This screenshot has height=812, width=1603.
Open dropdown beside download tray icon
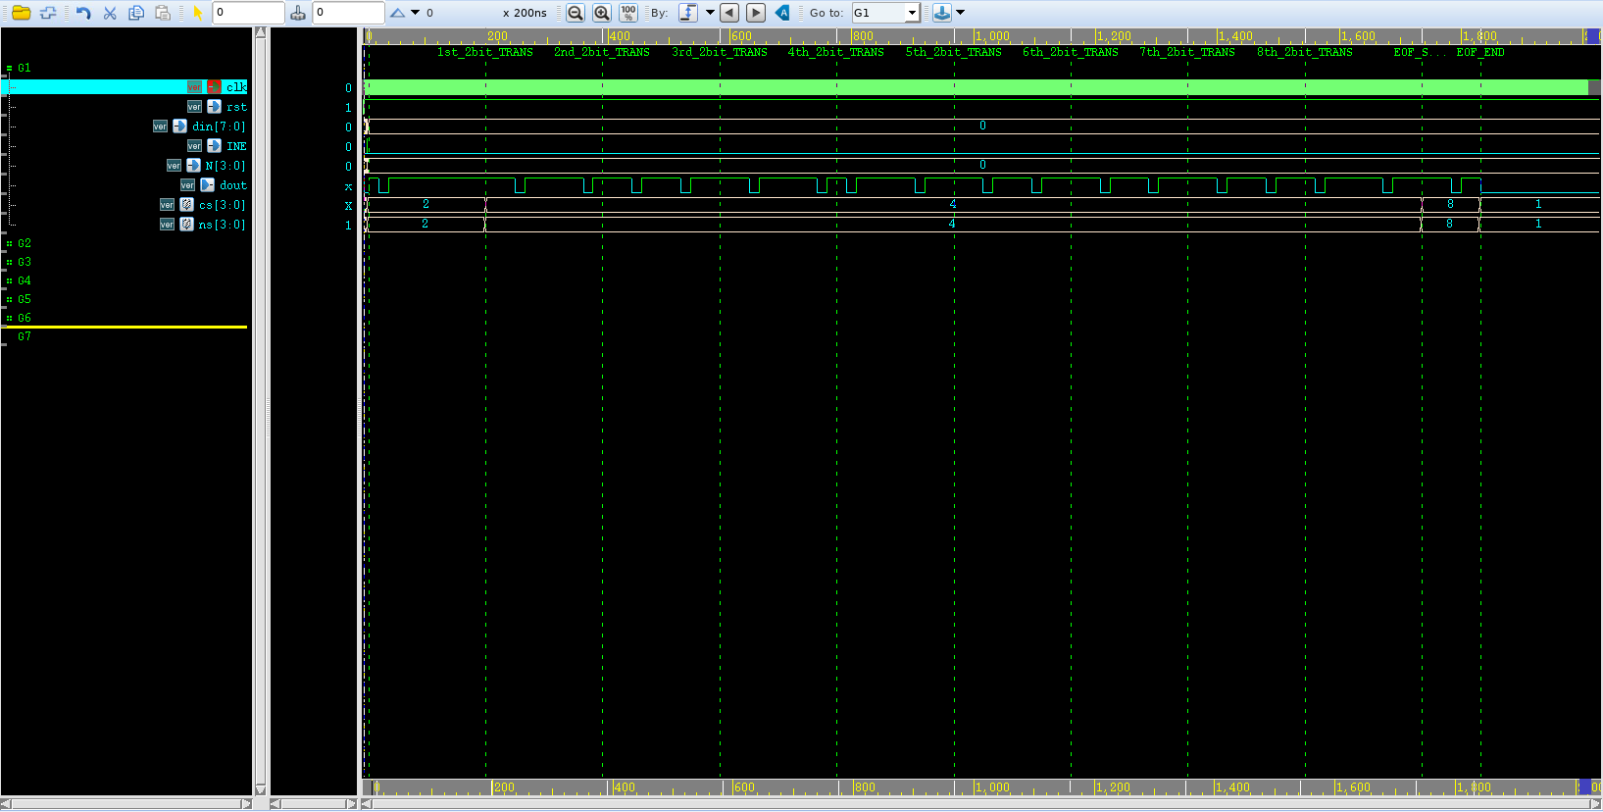[961, 13]
